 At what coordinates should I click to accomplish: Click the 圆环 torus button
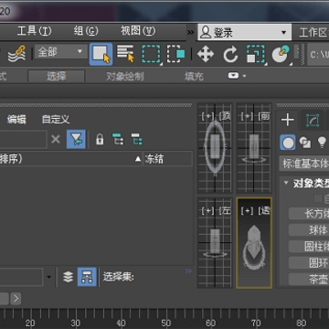309,262
